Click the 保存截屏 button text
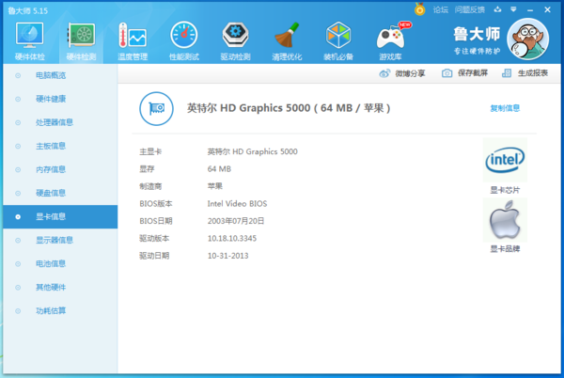 [x=473, y=73]
